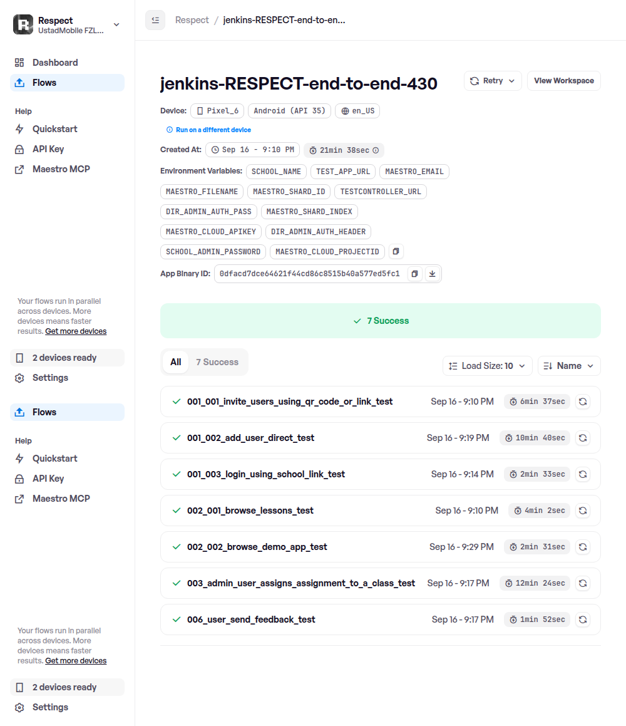
Task: Show info next to 21min 38sec duration
Action: [x=376, y=150]
